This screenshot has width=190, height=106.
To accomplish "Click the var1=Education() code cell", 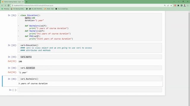I will pyautogui.click(x=90, y=48).
